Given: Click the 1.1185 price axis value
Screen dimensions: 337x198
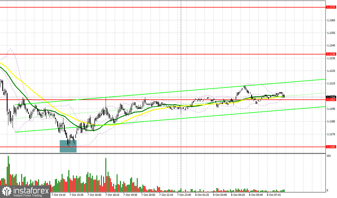Looking at the screenshot, I should [331, 121].
